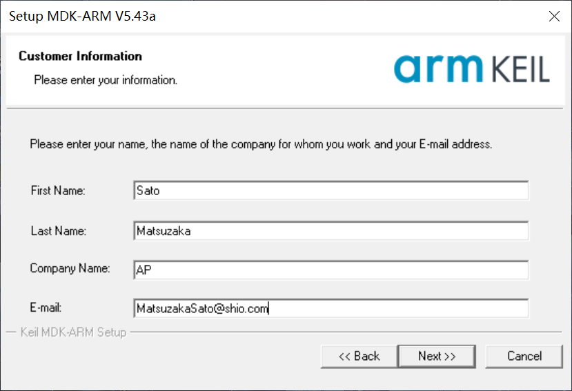Click the arm logo text
572x391 pixels.
(x=438, y=68)
